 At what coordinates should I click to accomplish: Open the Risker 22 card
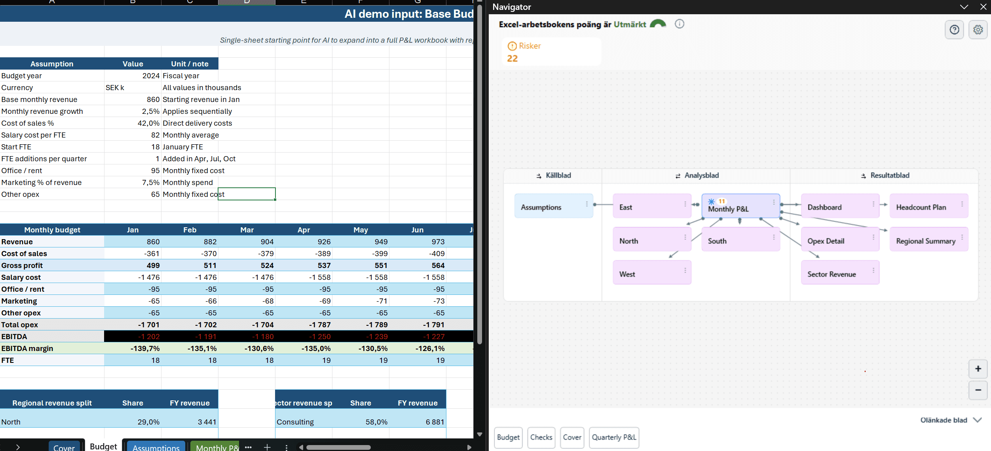[x=551, y=52]
